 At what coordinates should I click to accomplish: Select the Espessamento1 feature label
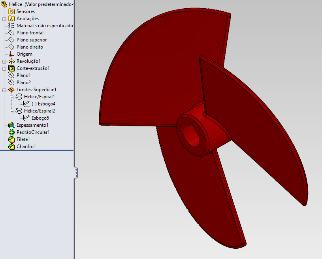coord(32,125)
